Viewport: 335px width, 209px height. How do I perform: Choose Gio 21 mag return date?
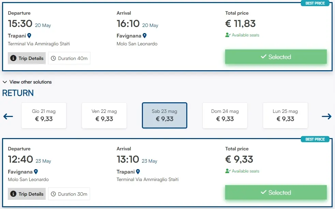(44, 115)
